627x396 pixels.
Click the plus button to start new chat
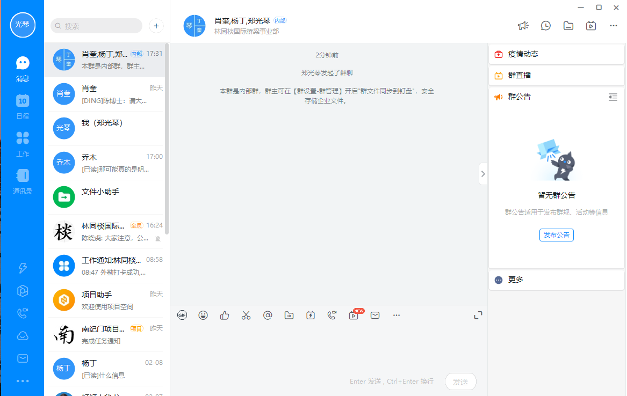click(156, 26)
